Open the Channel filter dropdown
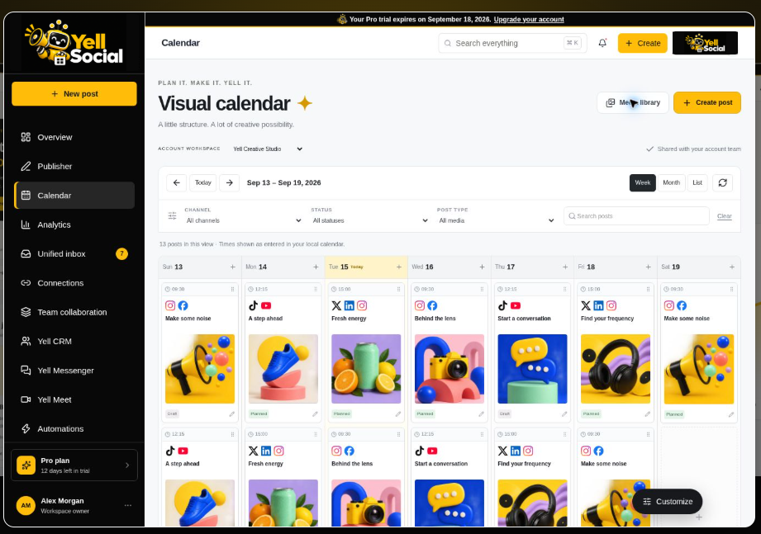The width and height of the screenshot is (761, 534). coord(244,220)
